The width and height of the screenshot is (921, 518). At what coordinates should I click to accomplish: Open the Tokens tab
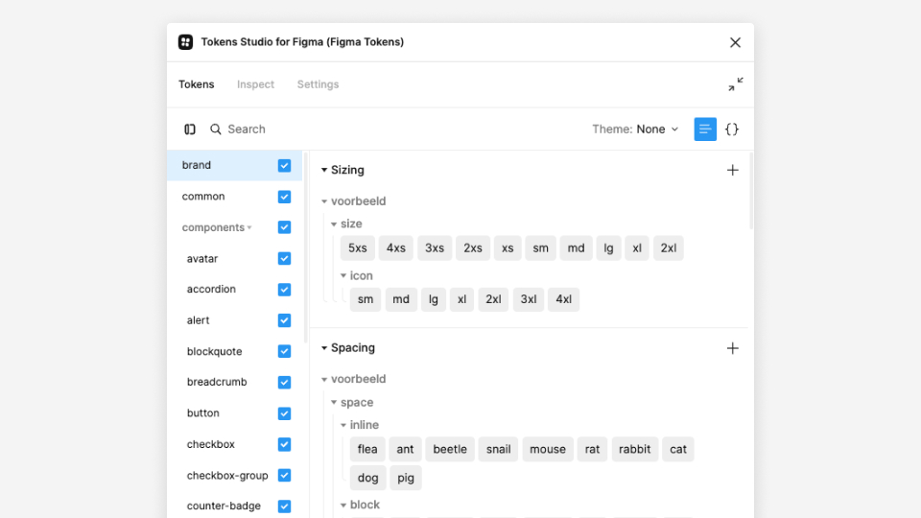196,84
